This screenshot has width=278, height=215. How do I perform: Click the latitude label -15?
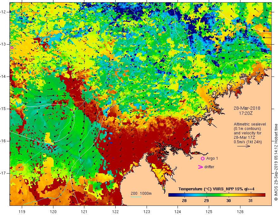click(3, 109)
